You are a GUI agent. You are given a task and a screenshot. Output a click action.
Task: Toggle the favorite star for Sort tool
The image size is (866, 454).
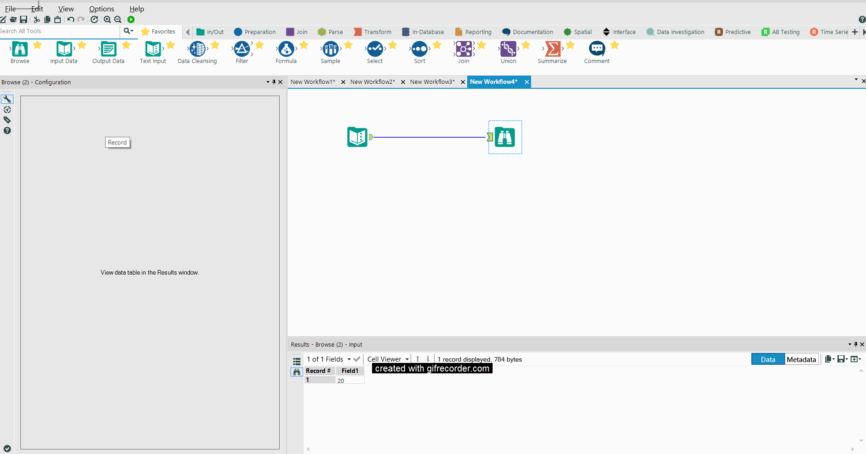[x=437, y=45]
